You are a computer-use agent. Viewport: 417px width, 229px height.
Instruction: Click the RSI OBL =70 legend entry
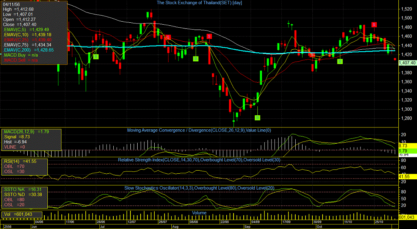(x=14, y=166)
